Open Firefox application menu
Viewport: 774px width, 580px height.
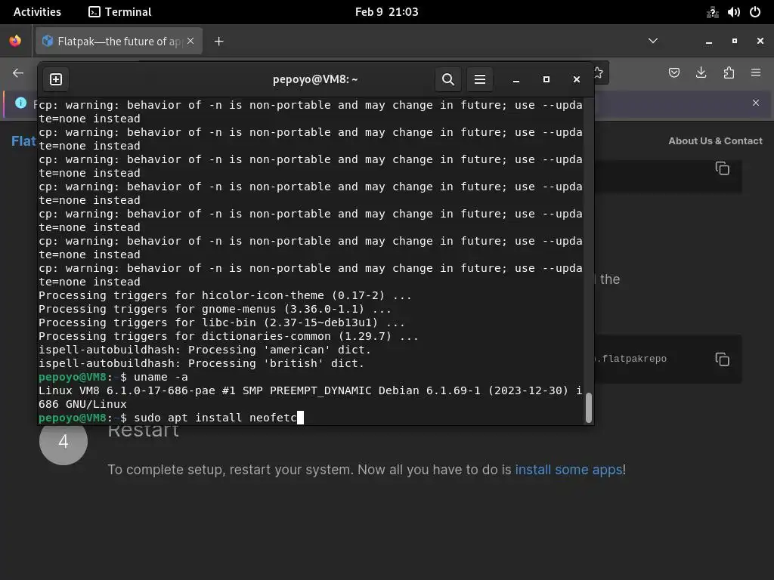(756, 73)
